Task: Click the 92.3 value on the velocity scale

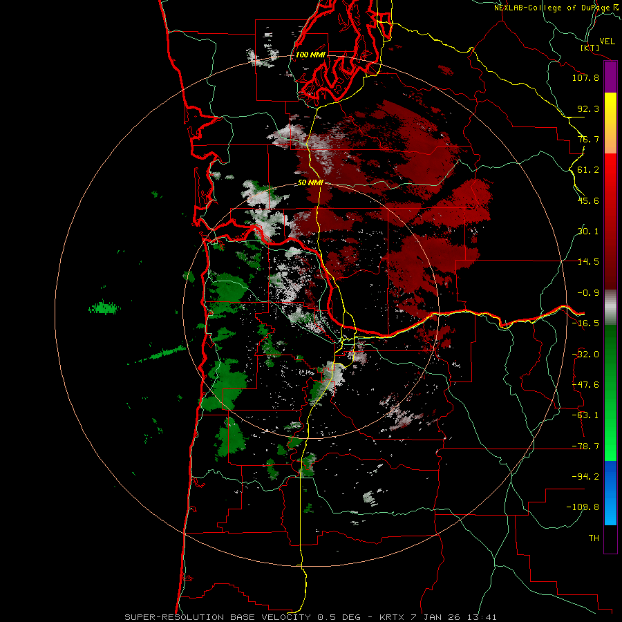Action: point(588,109)
